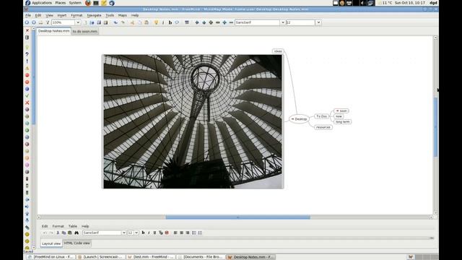462x260 pixels.
Task: Click the previous map arrow icon in toolbar
Action: (27, 22)
